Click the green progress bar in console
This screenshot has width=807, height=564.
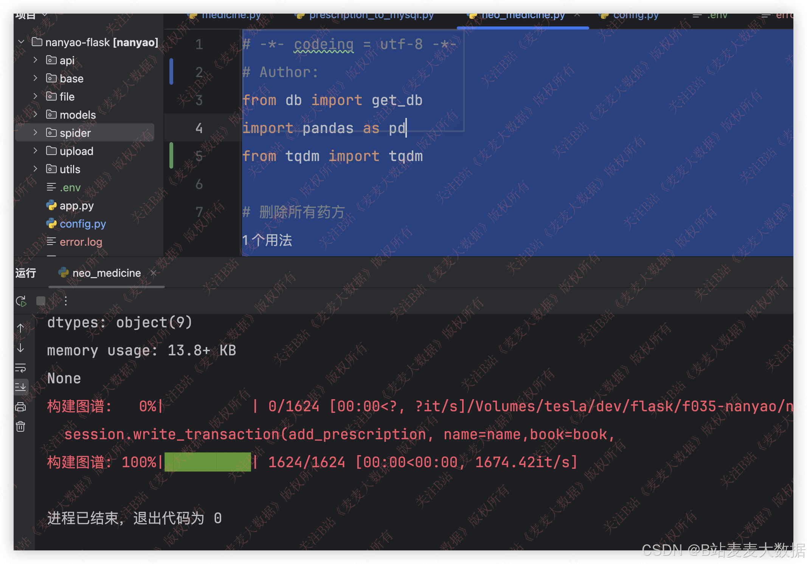coord(208,462)
